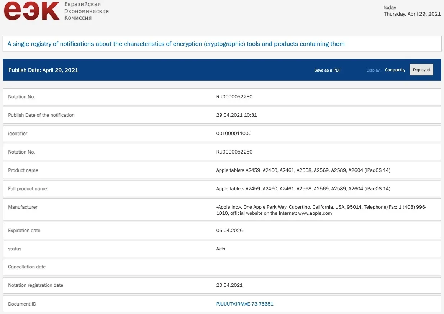Viewport: 444px width, 314px height.
Task: Click the identifier value '001000011000'
Action: coord(234,134)
